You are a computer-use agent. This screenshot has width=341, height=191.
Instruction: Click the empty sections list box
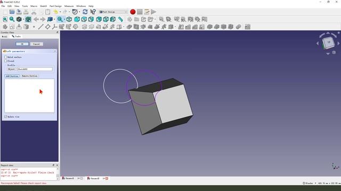(30, 95)
